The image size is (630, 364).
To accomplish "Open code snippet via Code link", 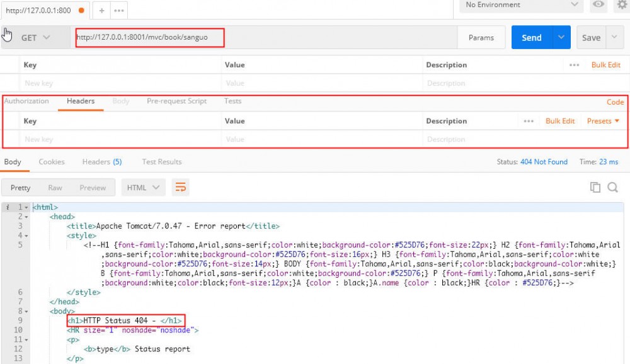I will tap(616, 101).
